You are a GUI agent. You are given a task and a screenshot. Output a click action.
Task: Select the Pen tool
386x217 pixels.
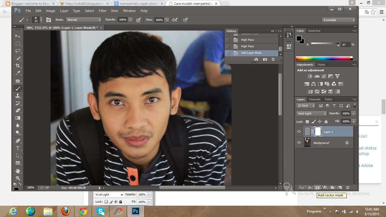(18, 141)
